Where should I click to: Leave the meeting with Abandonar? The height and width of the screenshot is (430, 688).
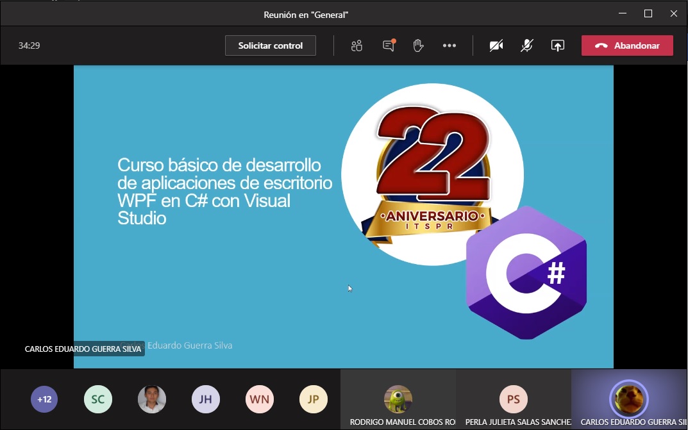coord(627,45)
